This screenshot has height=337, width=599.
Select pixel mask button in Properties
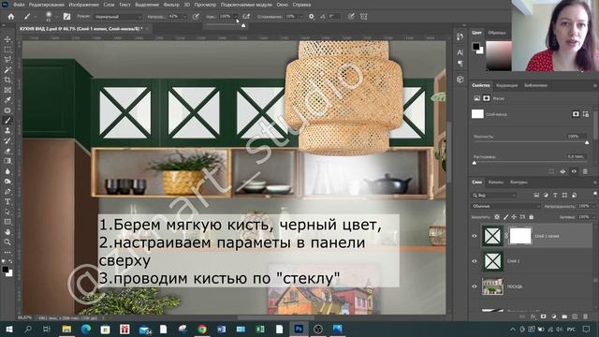pos(576,114)
